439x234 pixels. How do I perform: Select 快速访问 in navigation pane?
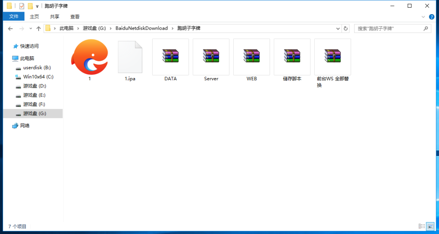30,46
